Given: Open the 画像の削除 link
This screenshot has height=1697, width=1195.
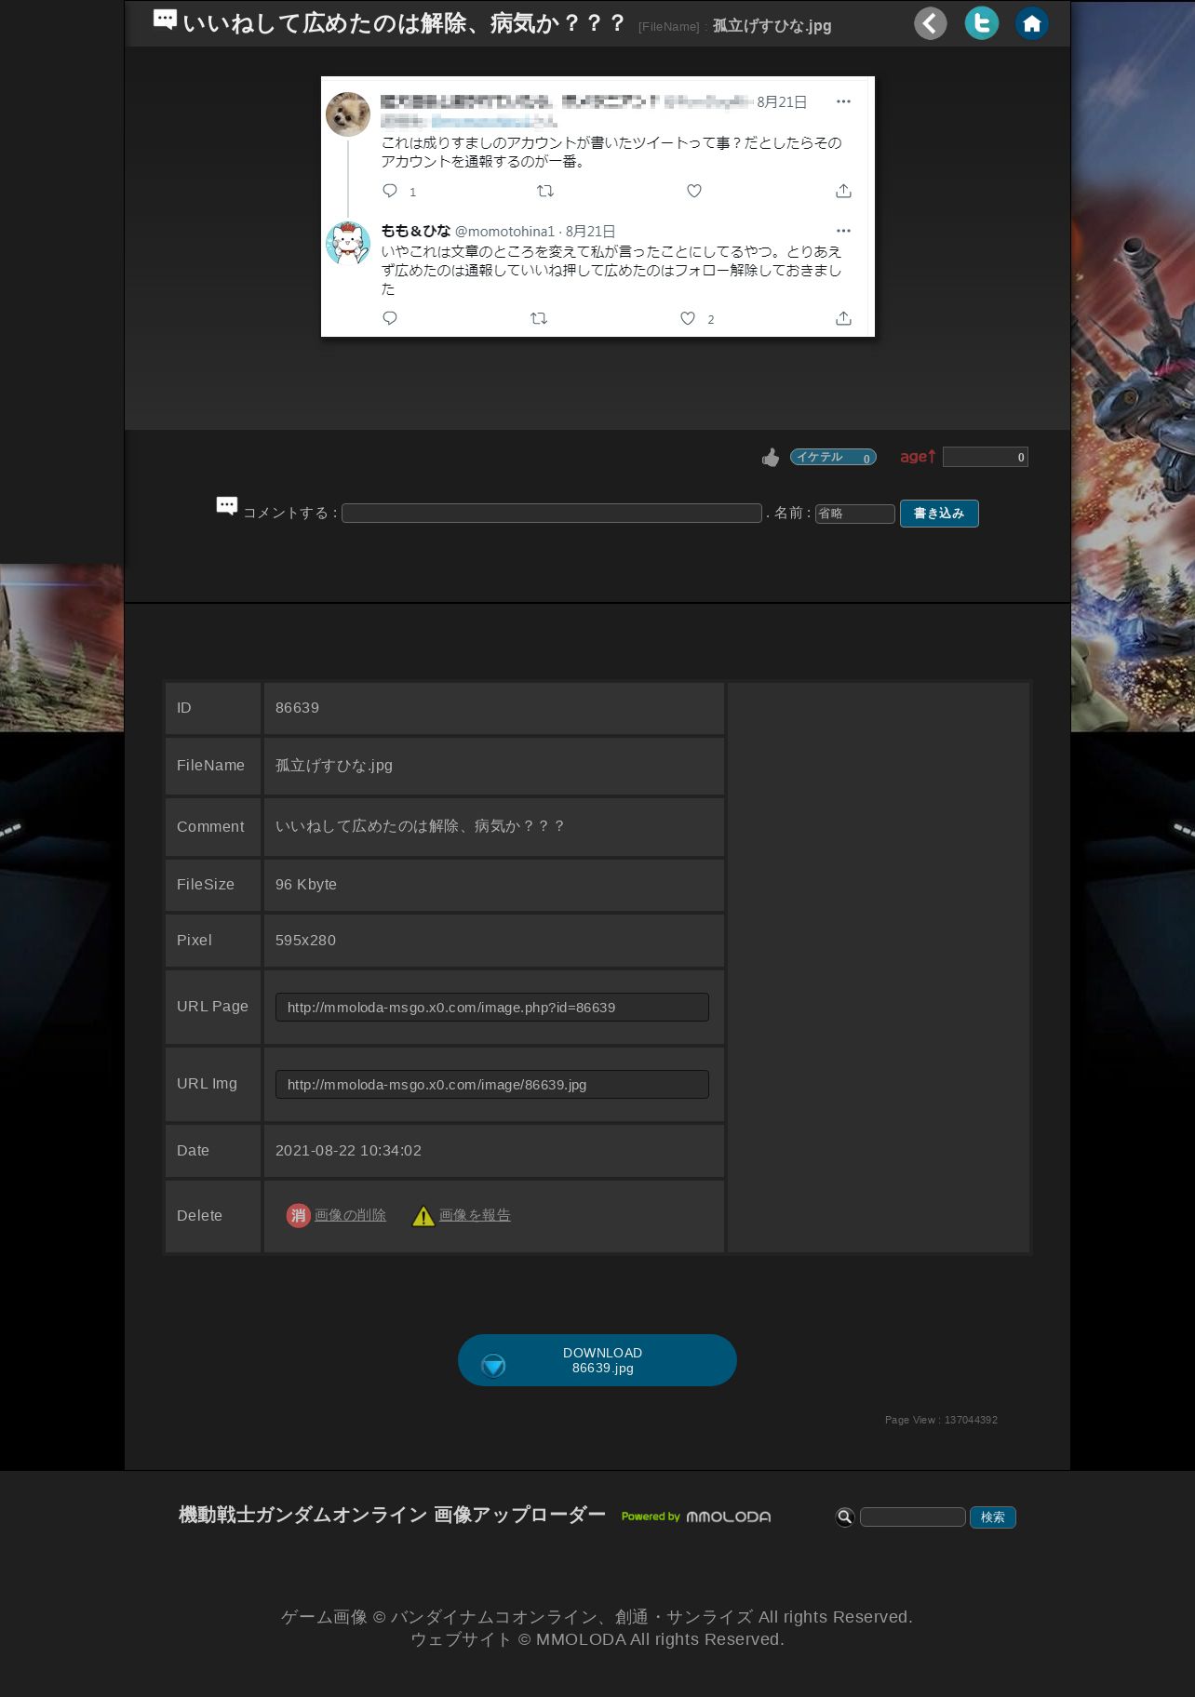Looking at the screenshot, I should [350, 1215].
